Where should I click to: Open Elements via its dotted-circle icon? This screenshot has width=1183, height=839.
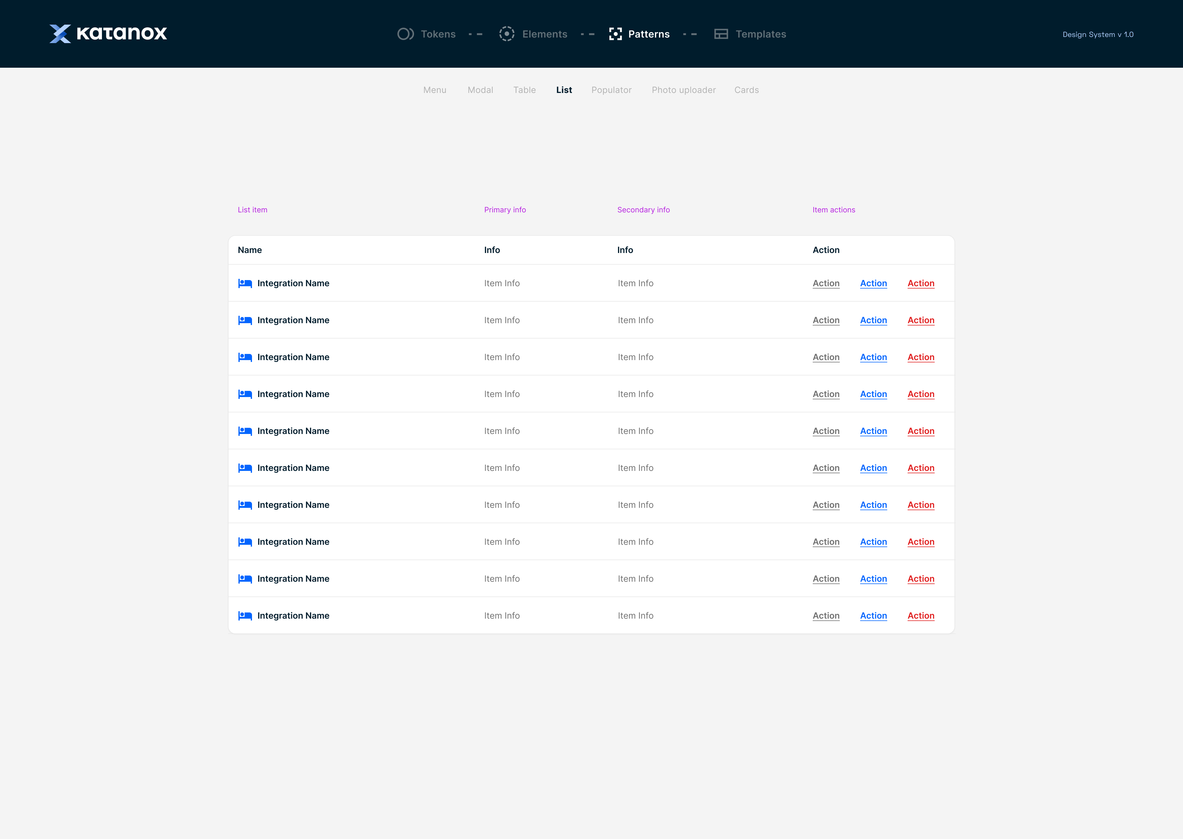(507, 34)
